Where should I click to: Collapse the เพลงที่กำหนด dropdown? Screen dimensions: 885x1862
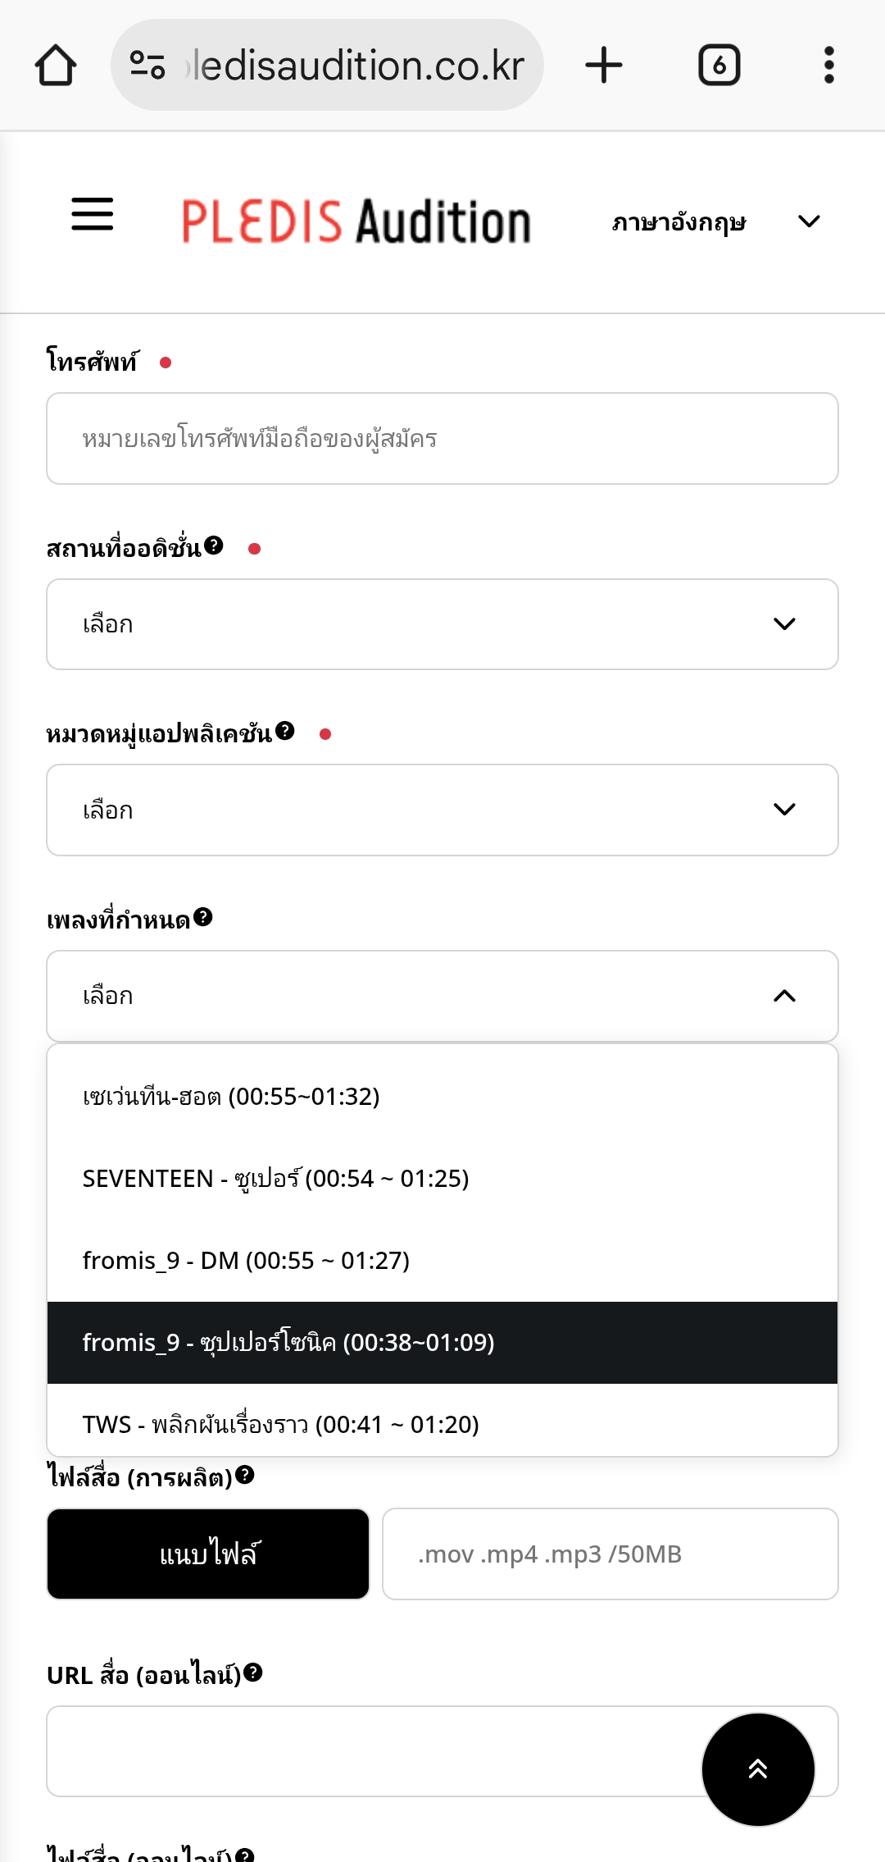pos(442,996)
